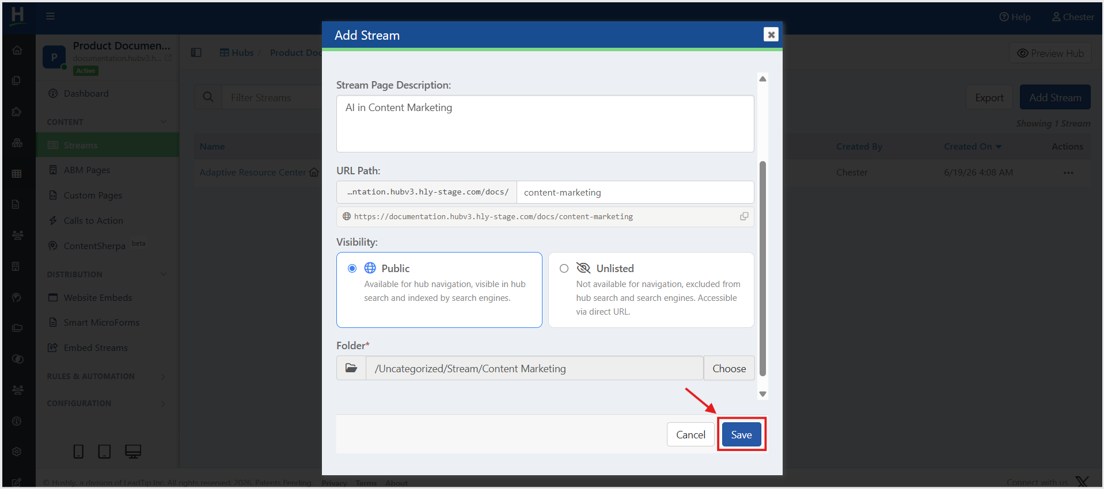Click the table grid icon in left rail
The height and width of the screenshot is (489, 1104).
tap(17, 174)
